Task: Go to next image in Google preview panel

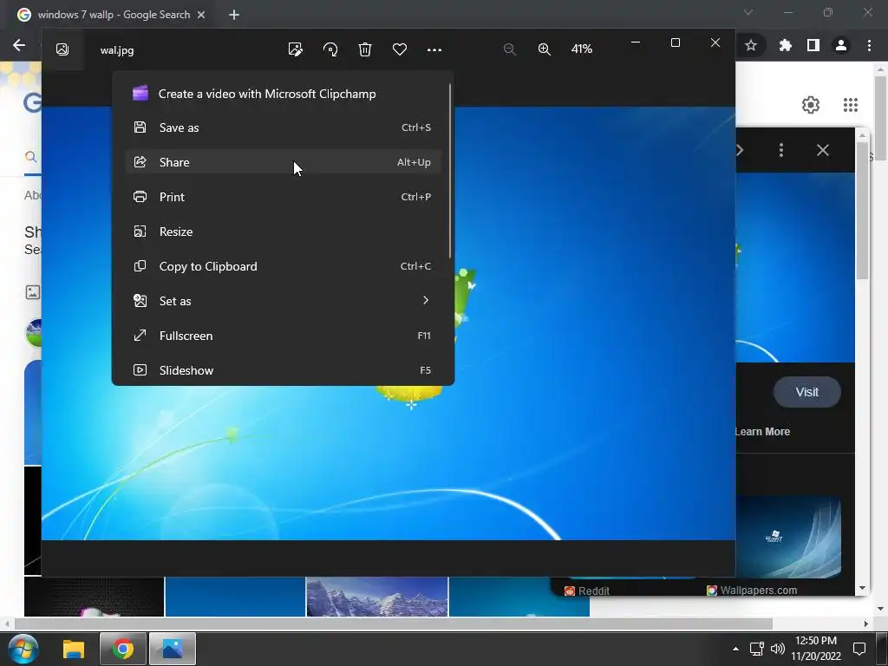Action: coord(741,150)
